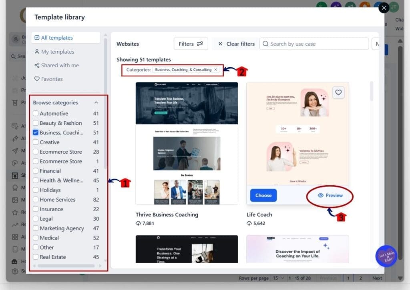Screen dimensions: 410x290
Task: Open the Rows per page dropdown
Action: pyautogui.click(x=278, y=278)
